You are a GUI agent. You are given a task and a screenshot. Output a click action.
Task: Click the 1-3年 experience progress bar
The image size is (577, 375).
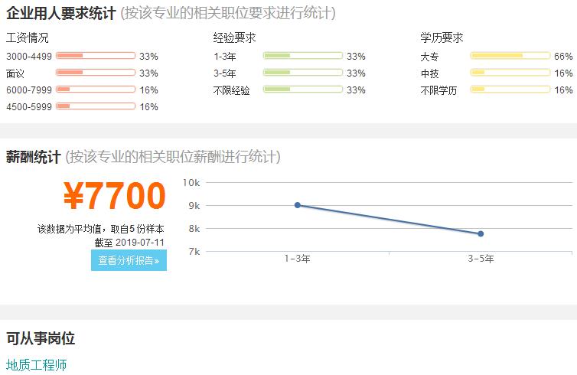[303, 56]
